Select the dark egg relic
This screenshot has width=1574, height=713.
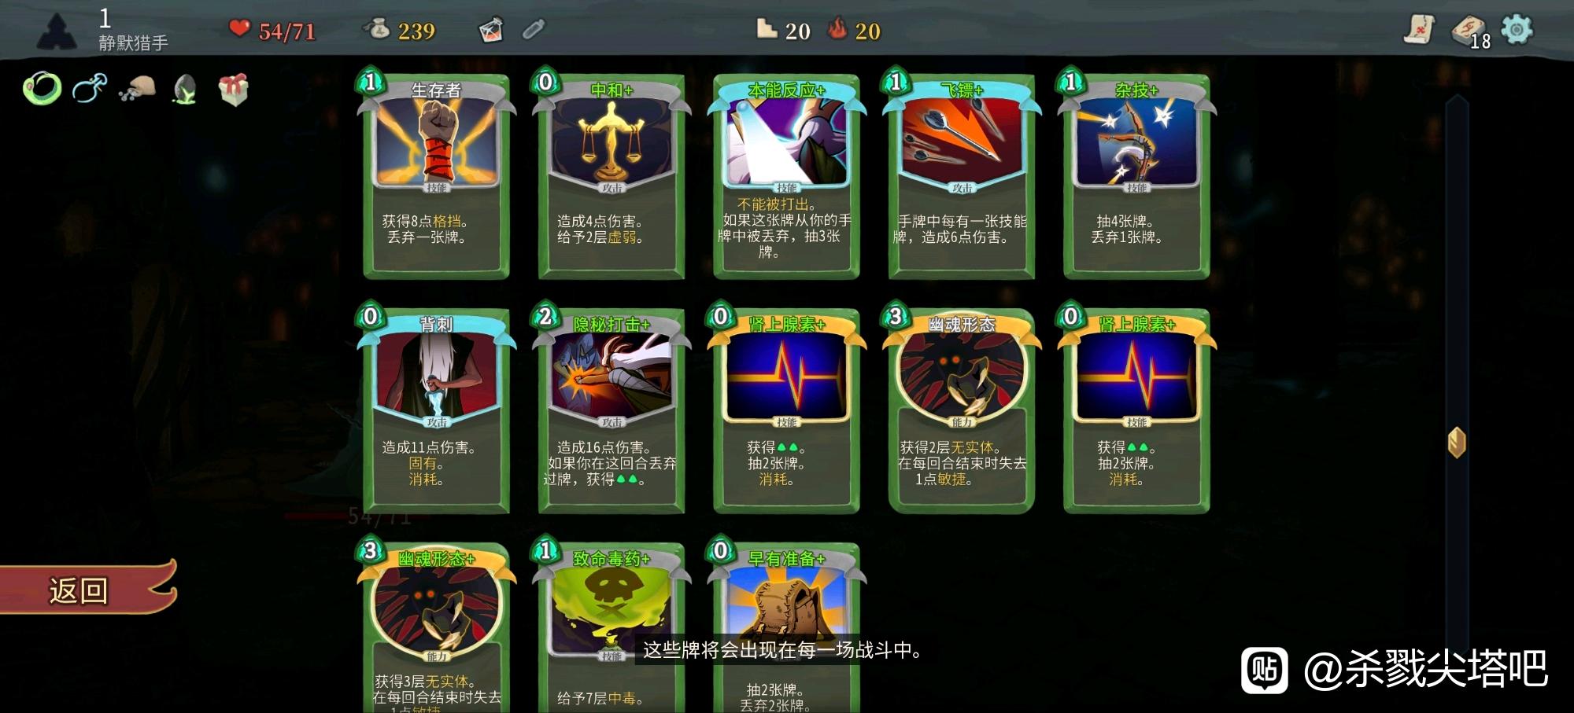tap(185, 90)
